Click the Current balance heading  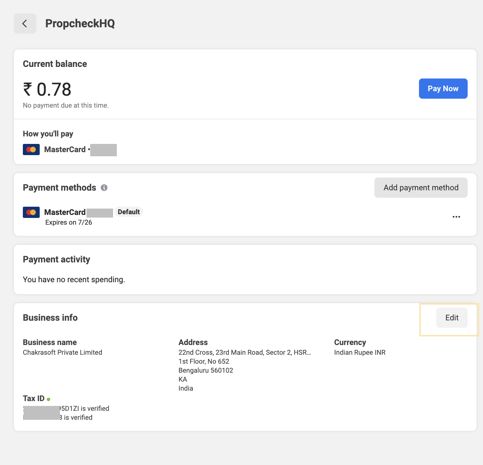coord(55,64)
